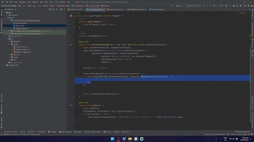Click Lambda in the navigation breadcrumb
The height and width of the screenshot is (142, 254).
pyautogui.click(x=105, y=6)
